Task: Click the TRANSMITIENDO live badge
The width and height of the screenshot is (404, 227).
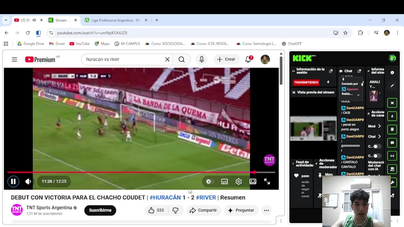Action: click(x=306, y=82)
